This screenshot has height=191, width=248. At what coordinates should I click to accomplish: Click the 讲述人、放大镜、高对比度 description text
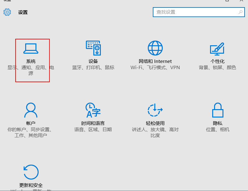pos(155,132)
